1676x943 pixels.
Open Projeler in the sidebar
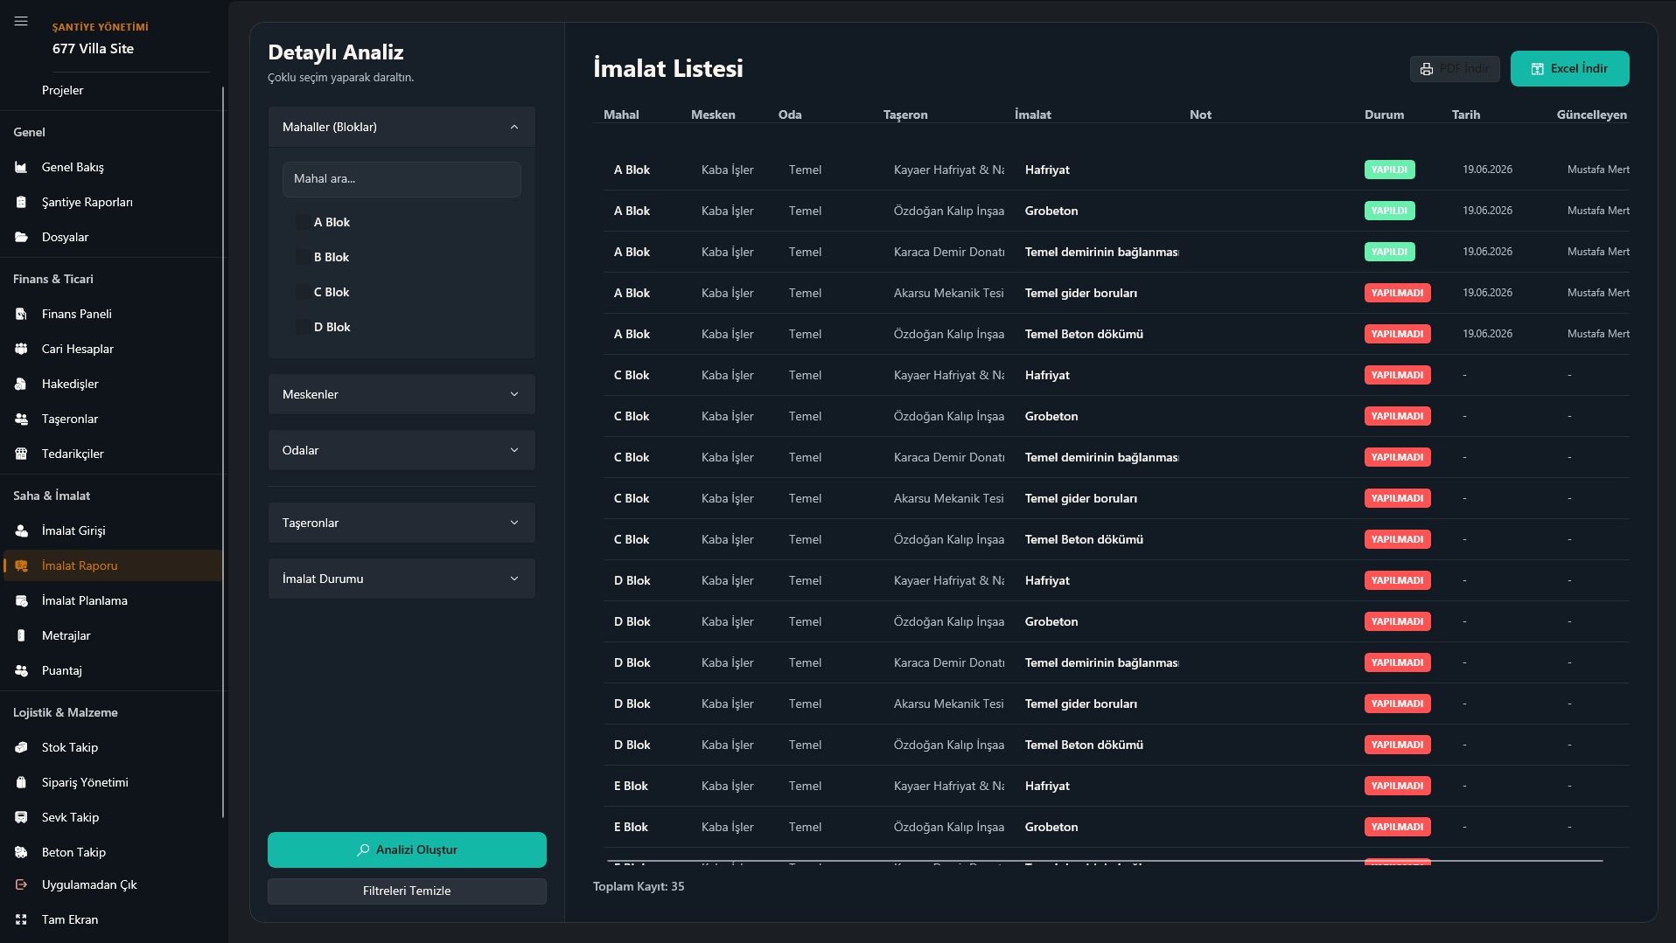coord(63,90)
